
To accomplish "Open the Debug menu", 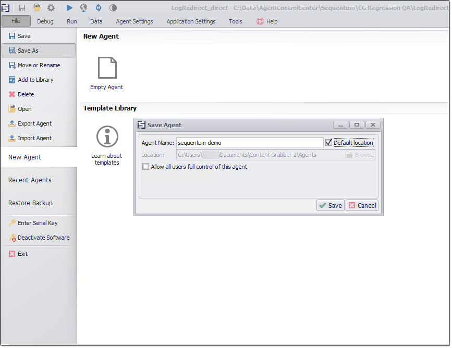I will tap(45, 21).
